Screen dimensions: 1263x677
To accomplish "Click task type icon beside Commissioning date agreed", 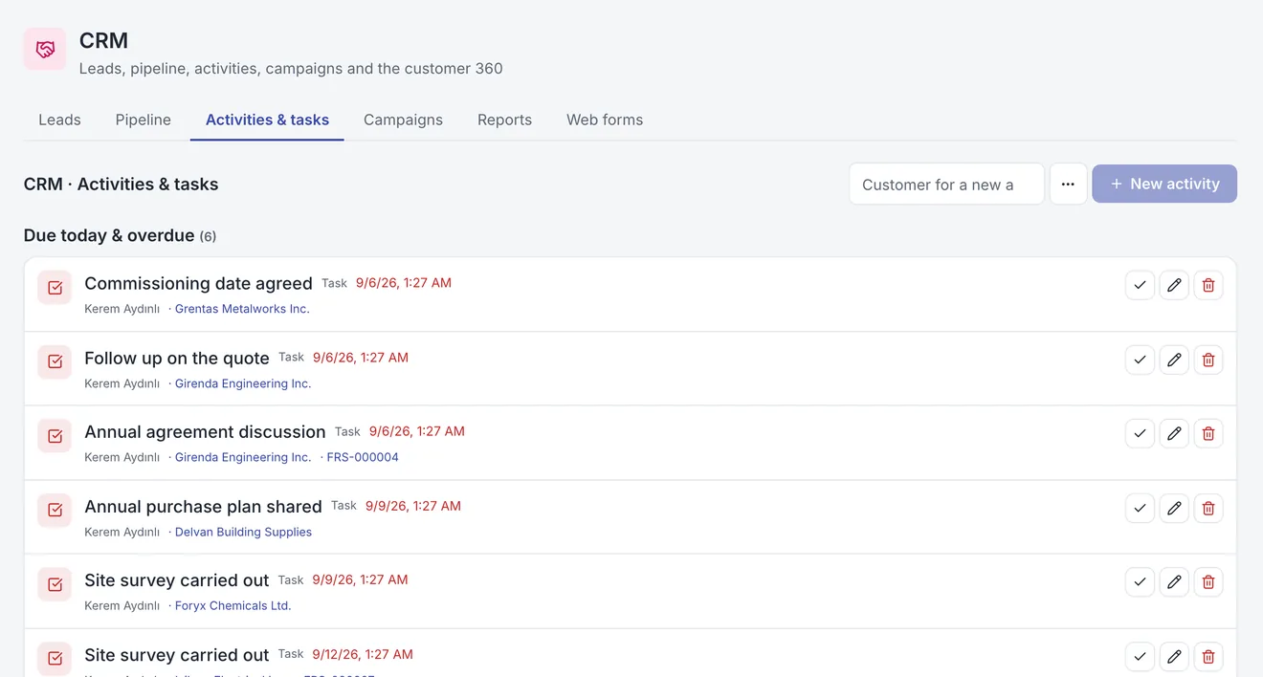I will [x=55, y=288].
